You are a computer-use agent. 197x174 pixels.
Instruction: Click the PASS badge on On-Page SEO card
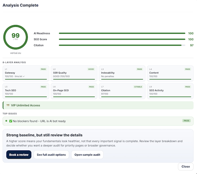(x=91, y=87)
